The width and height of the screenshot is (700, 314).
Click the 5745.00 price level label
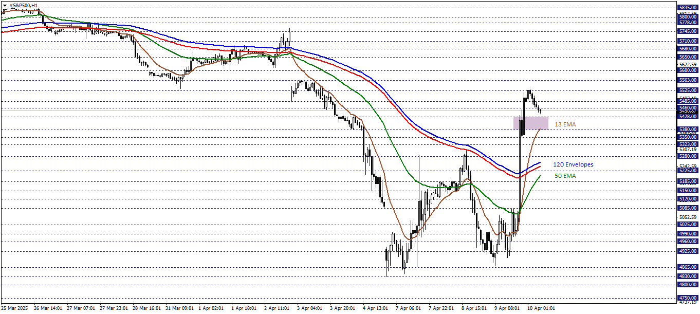[688, 31]
